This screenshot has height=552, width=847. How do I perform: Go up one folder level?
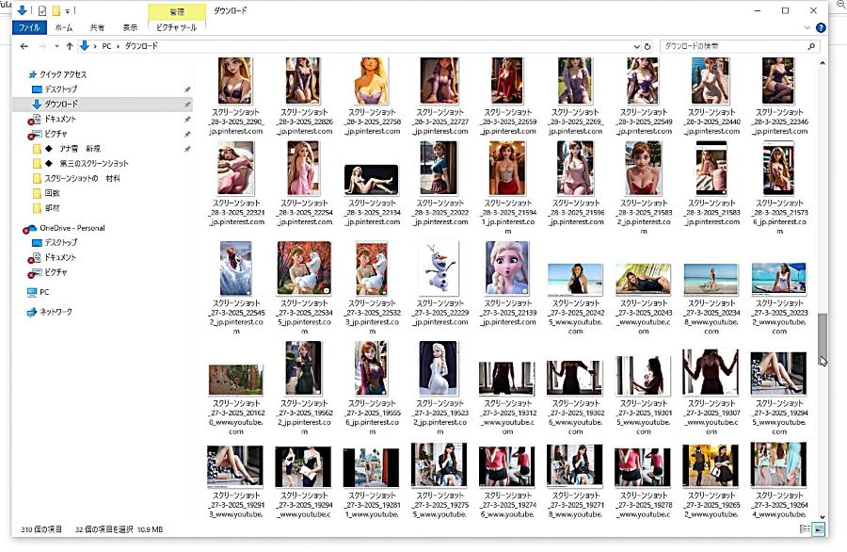click(69, 46)
